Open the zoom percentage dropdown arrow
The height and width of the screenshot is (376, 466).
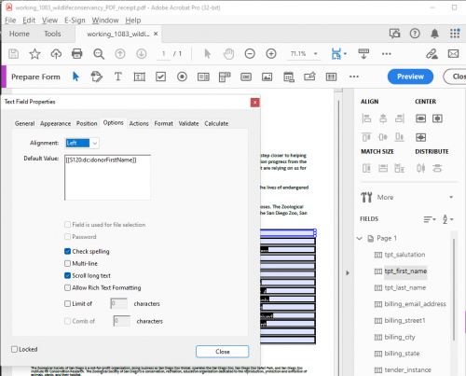coord(316,54)
